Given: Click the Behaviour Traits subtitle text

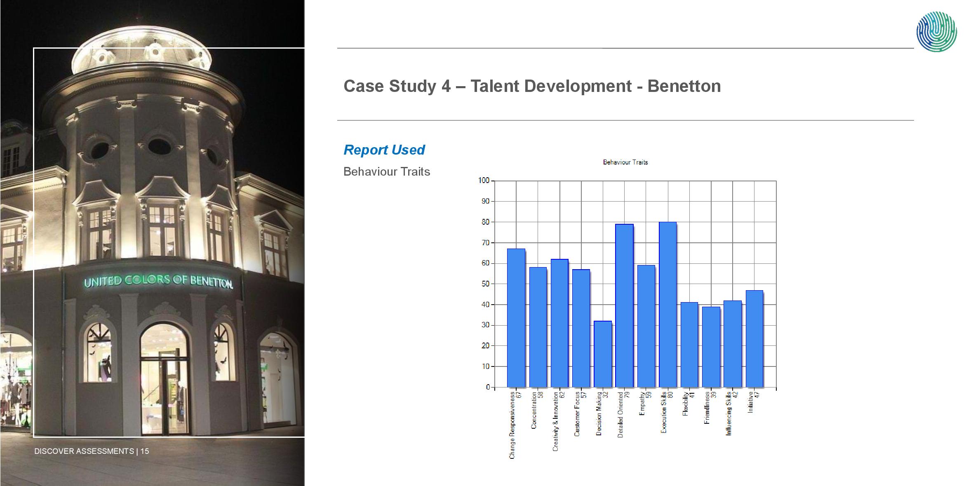Looking at the screenshot, I should click(x=386, y=171).
